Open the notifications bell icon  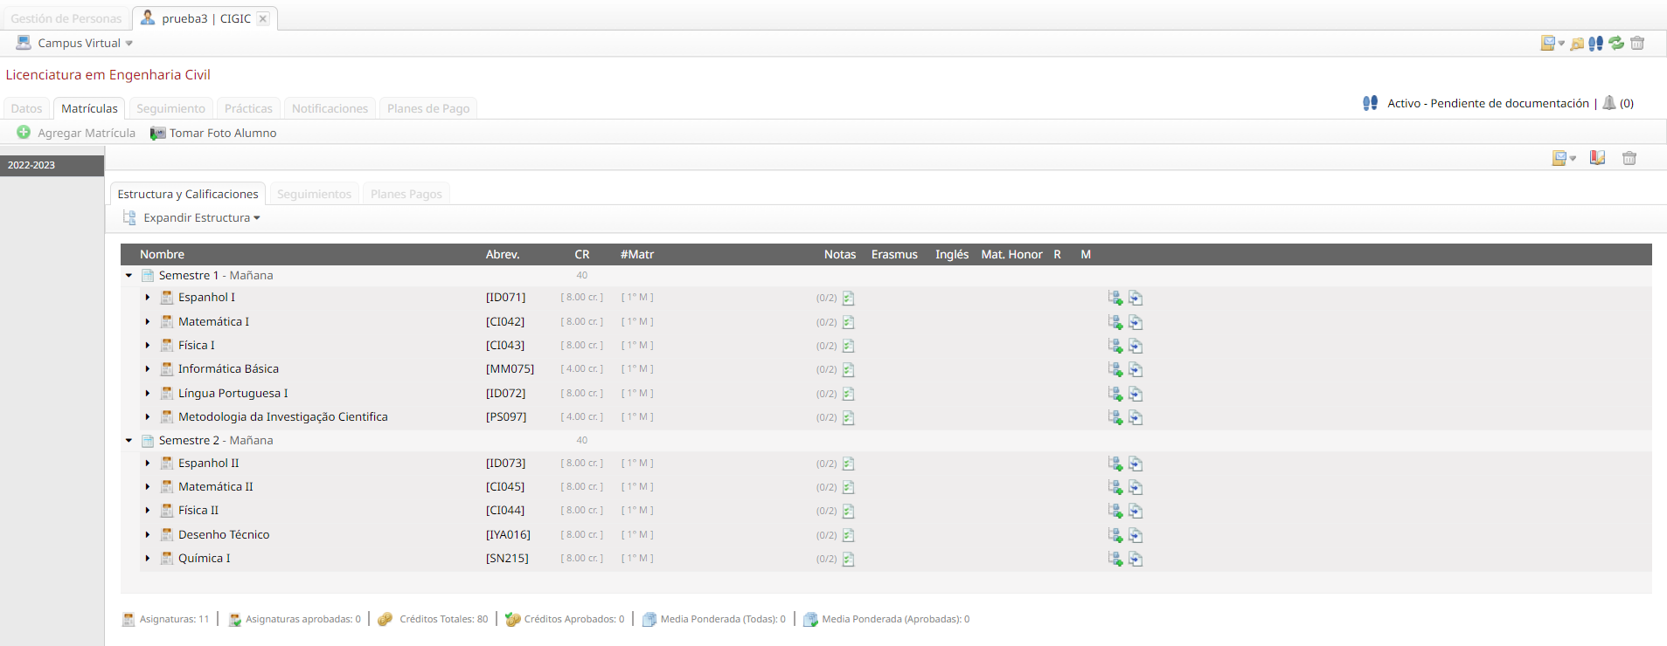coord(1609,103)
